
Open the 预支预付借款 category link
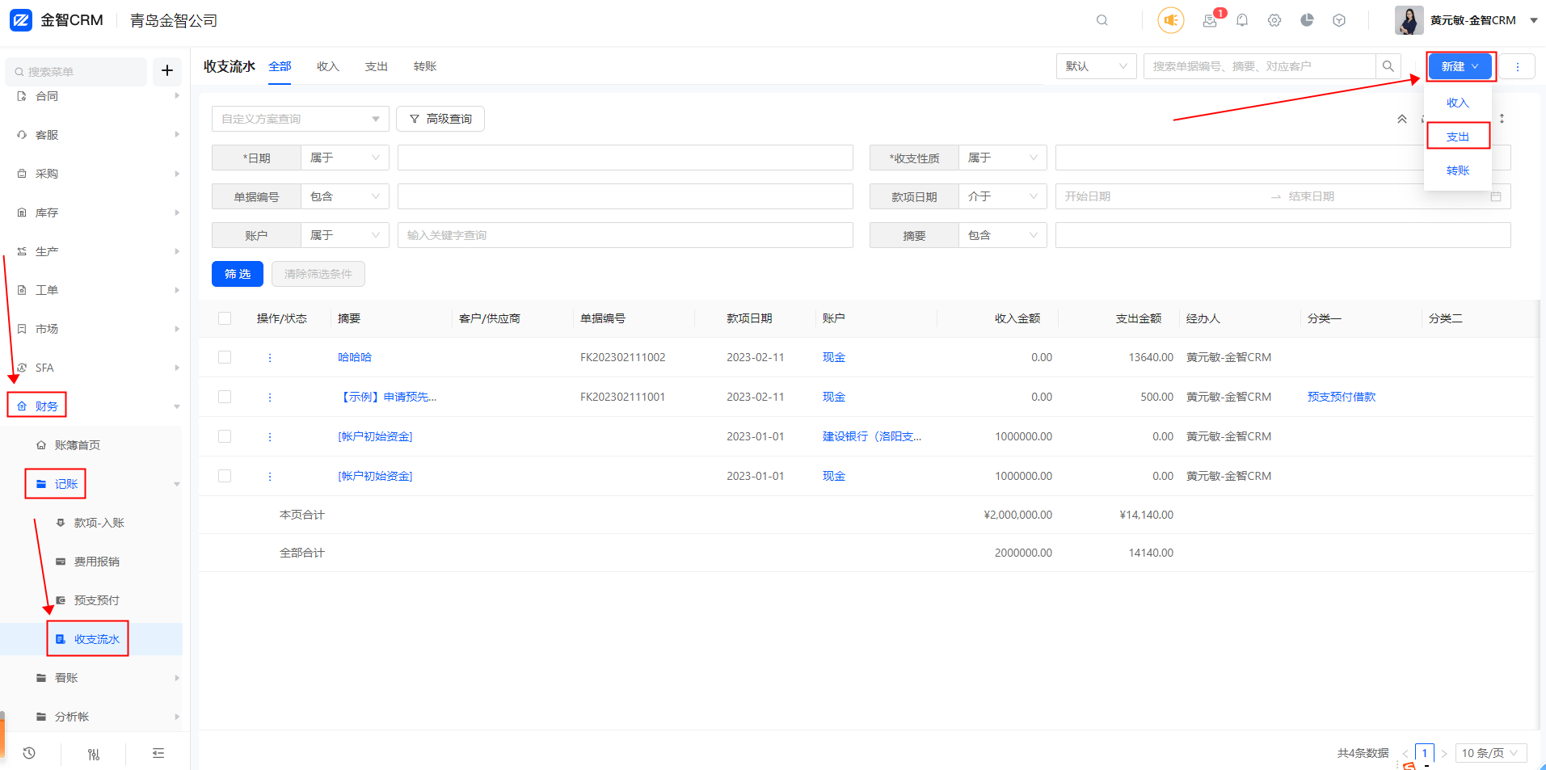(1341, 397)
